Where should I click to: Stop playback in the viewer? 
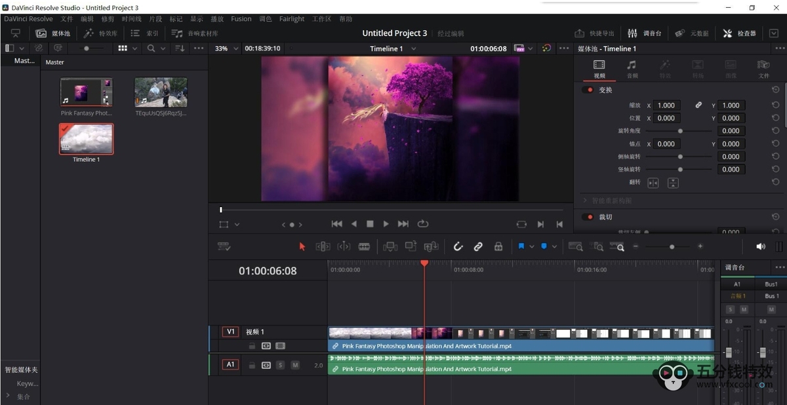pos(370,224)
